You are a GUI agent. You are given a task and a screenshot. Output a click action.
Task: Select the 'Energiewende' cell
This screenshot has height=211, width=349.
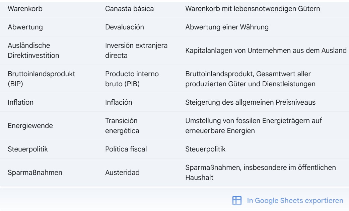pos(30,126)
